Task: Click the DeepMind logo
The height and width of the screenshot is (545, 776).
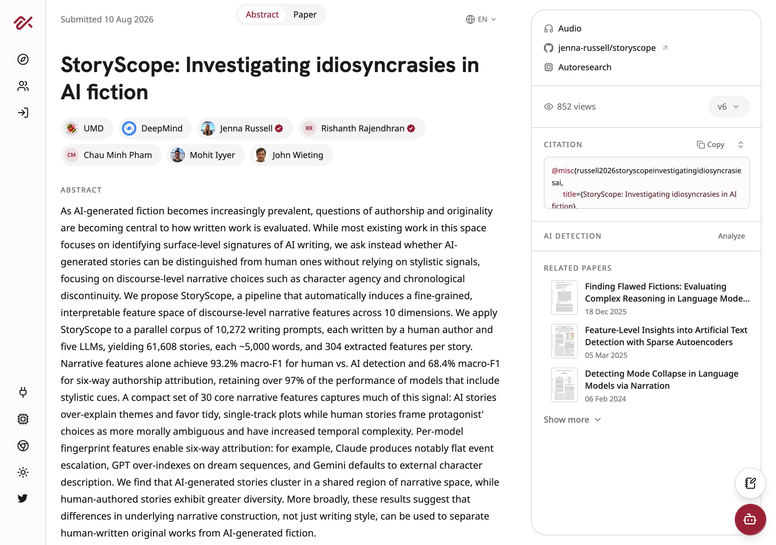Action: pos(129,128)
